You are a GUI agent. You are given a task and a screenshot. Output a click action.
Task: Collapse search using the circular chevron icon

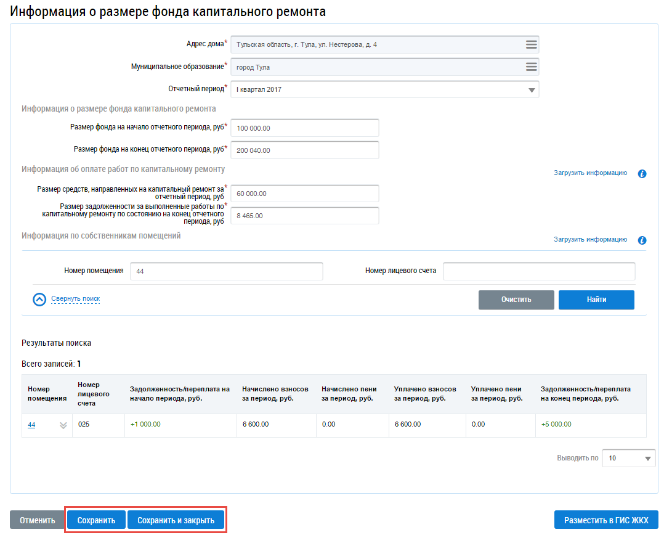(39, 300)
